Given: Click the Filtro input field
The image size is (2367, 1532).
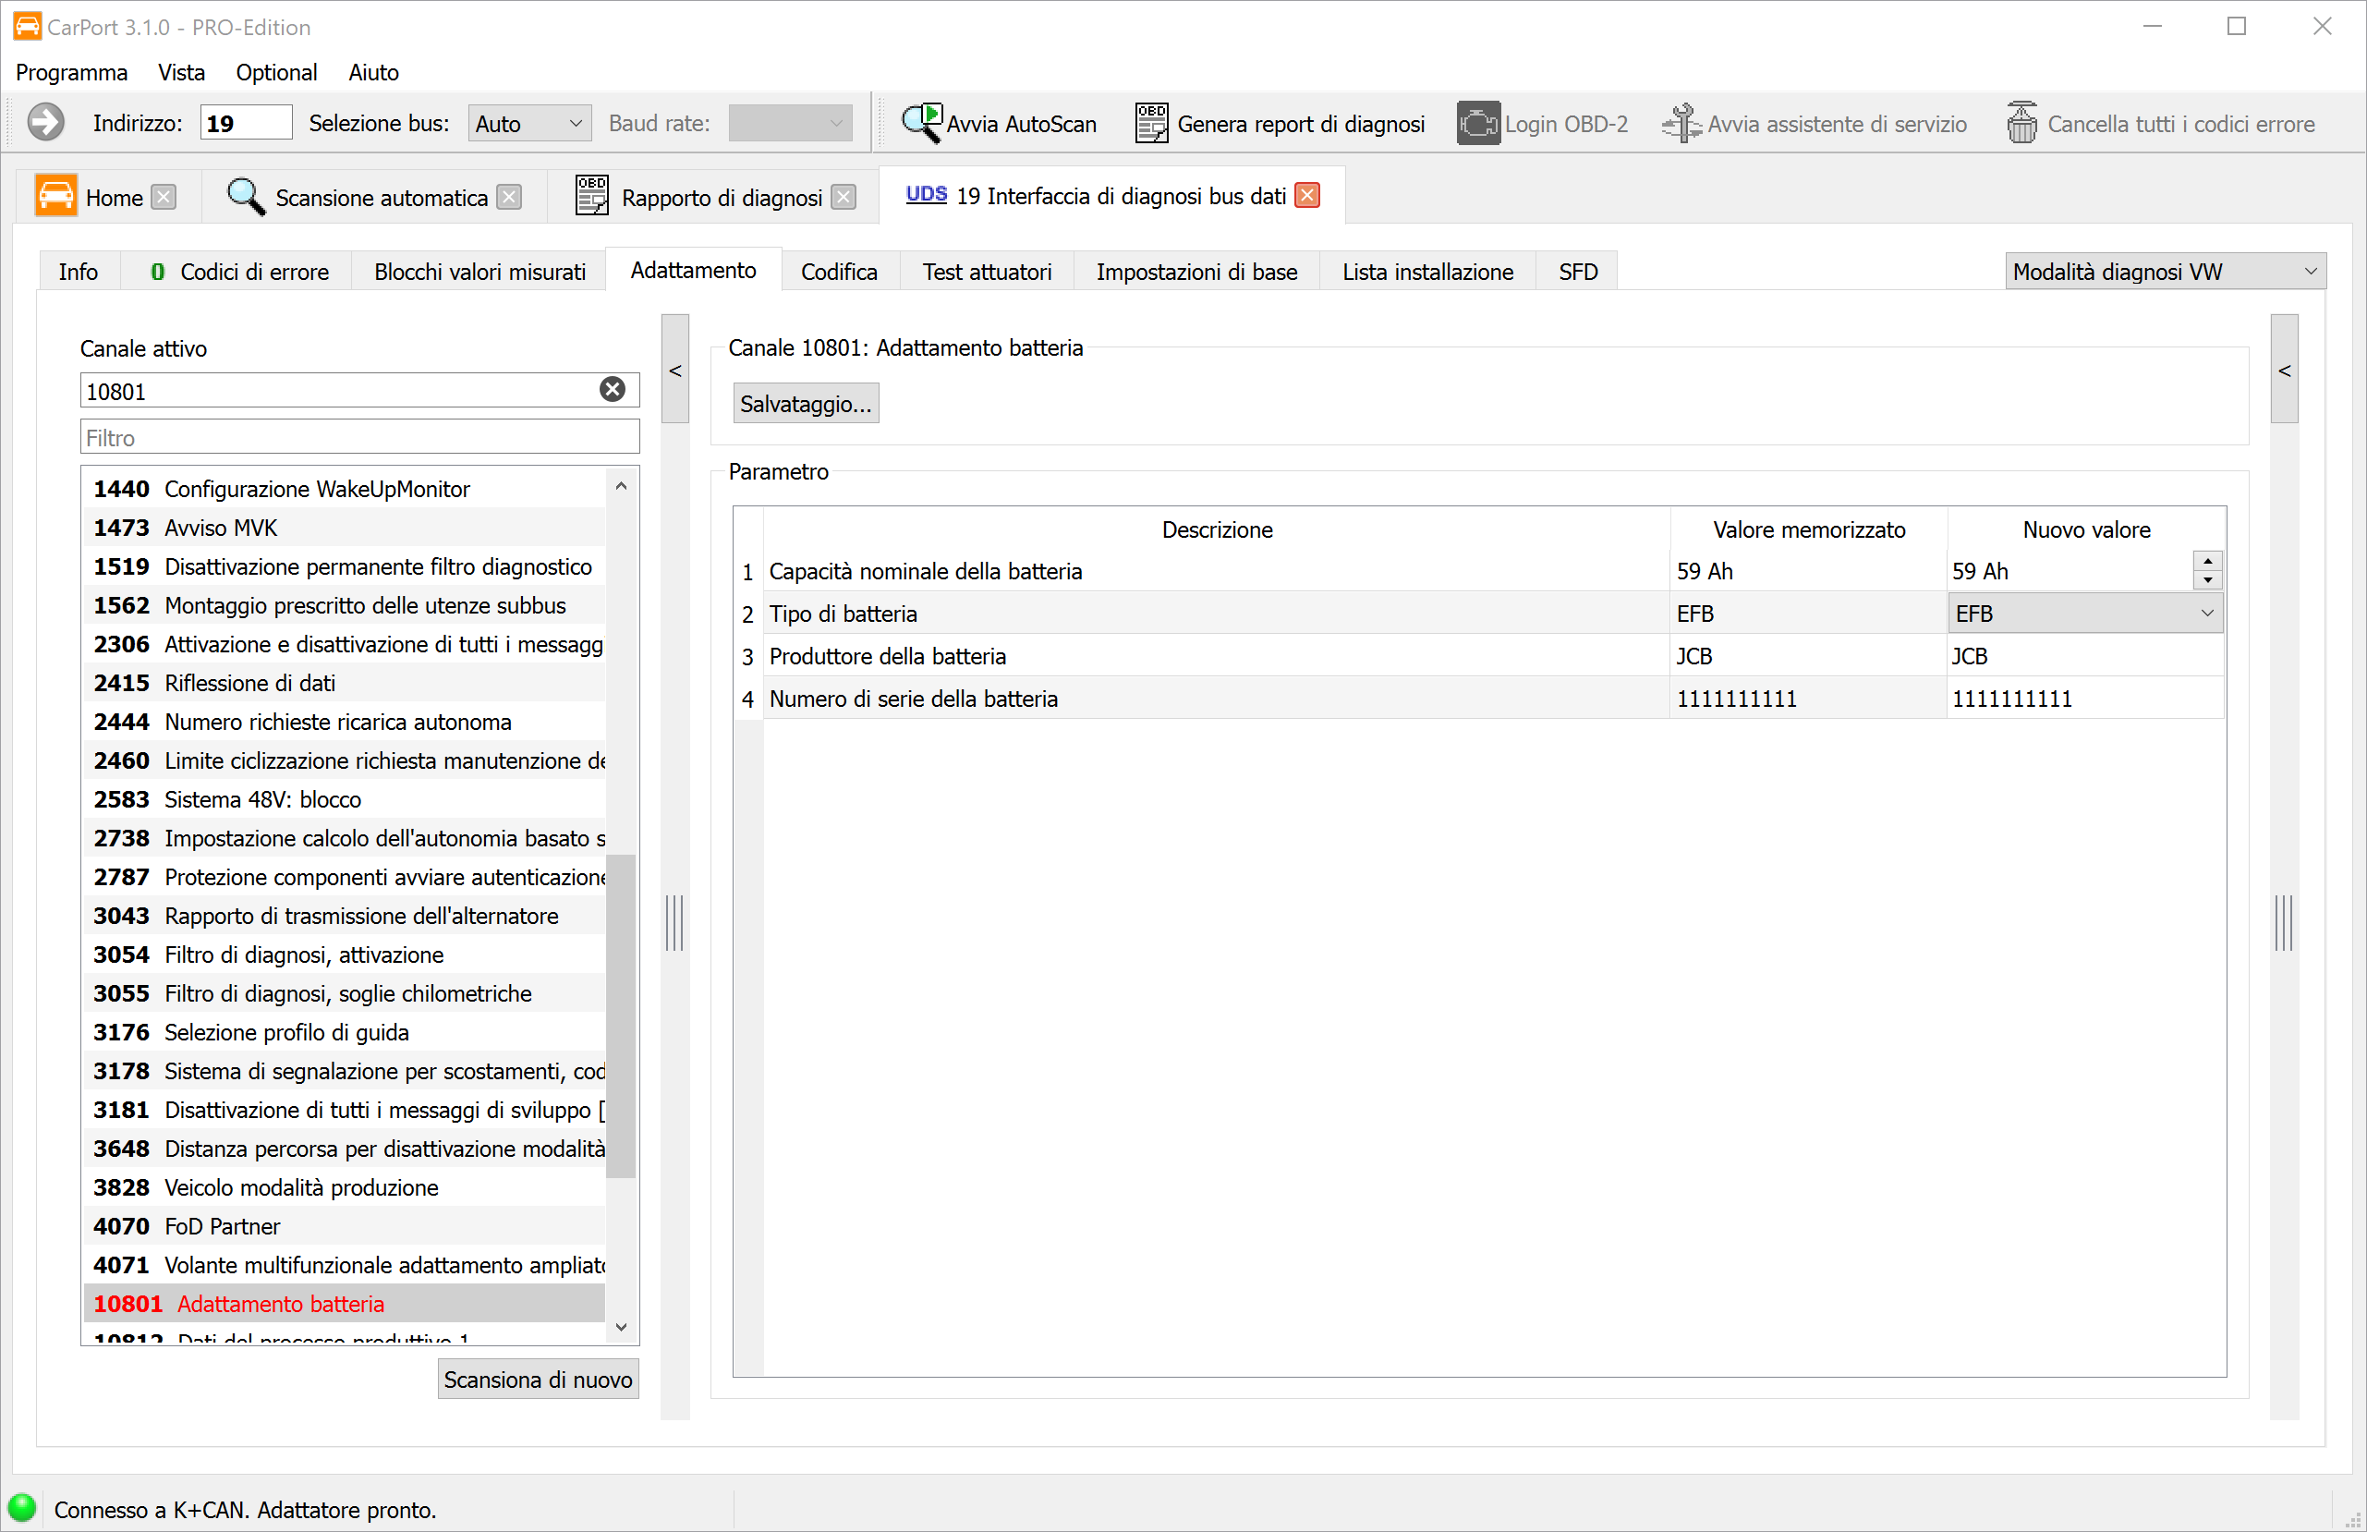Looking at the screenshot, I should tap(358, 438).
